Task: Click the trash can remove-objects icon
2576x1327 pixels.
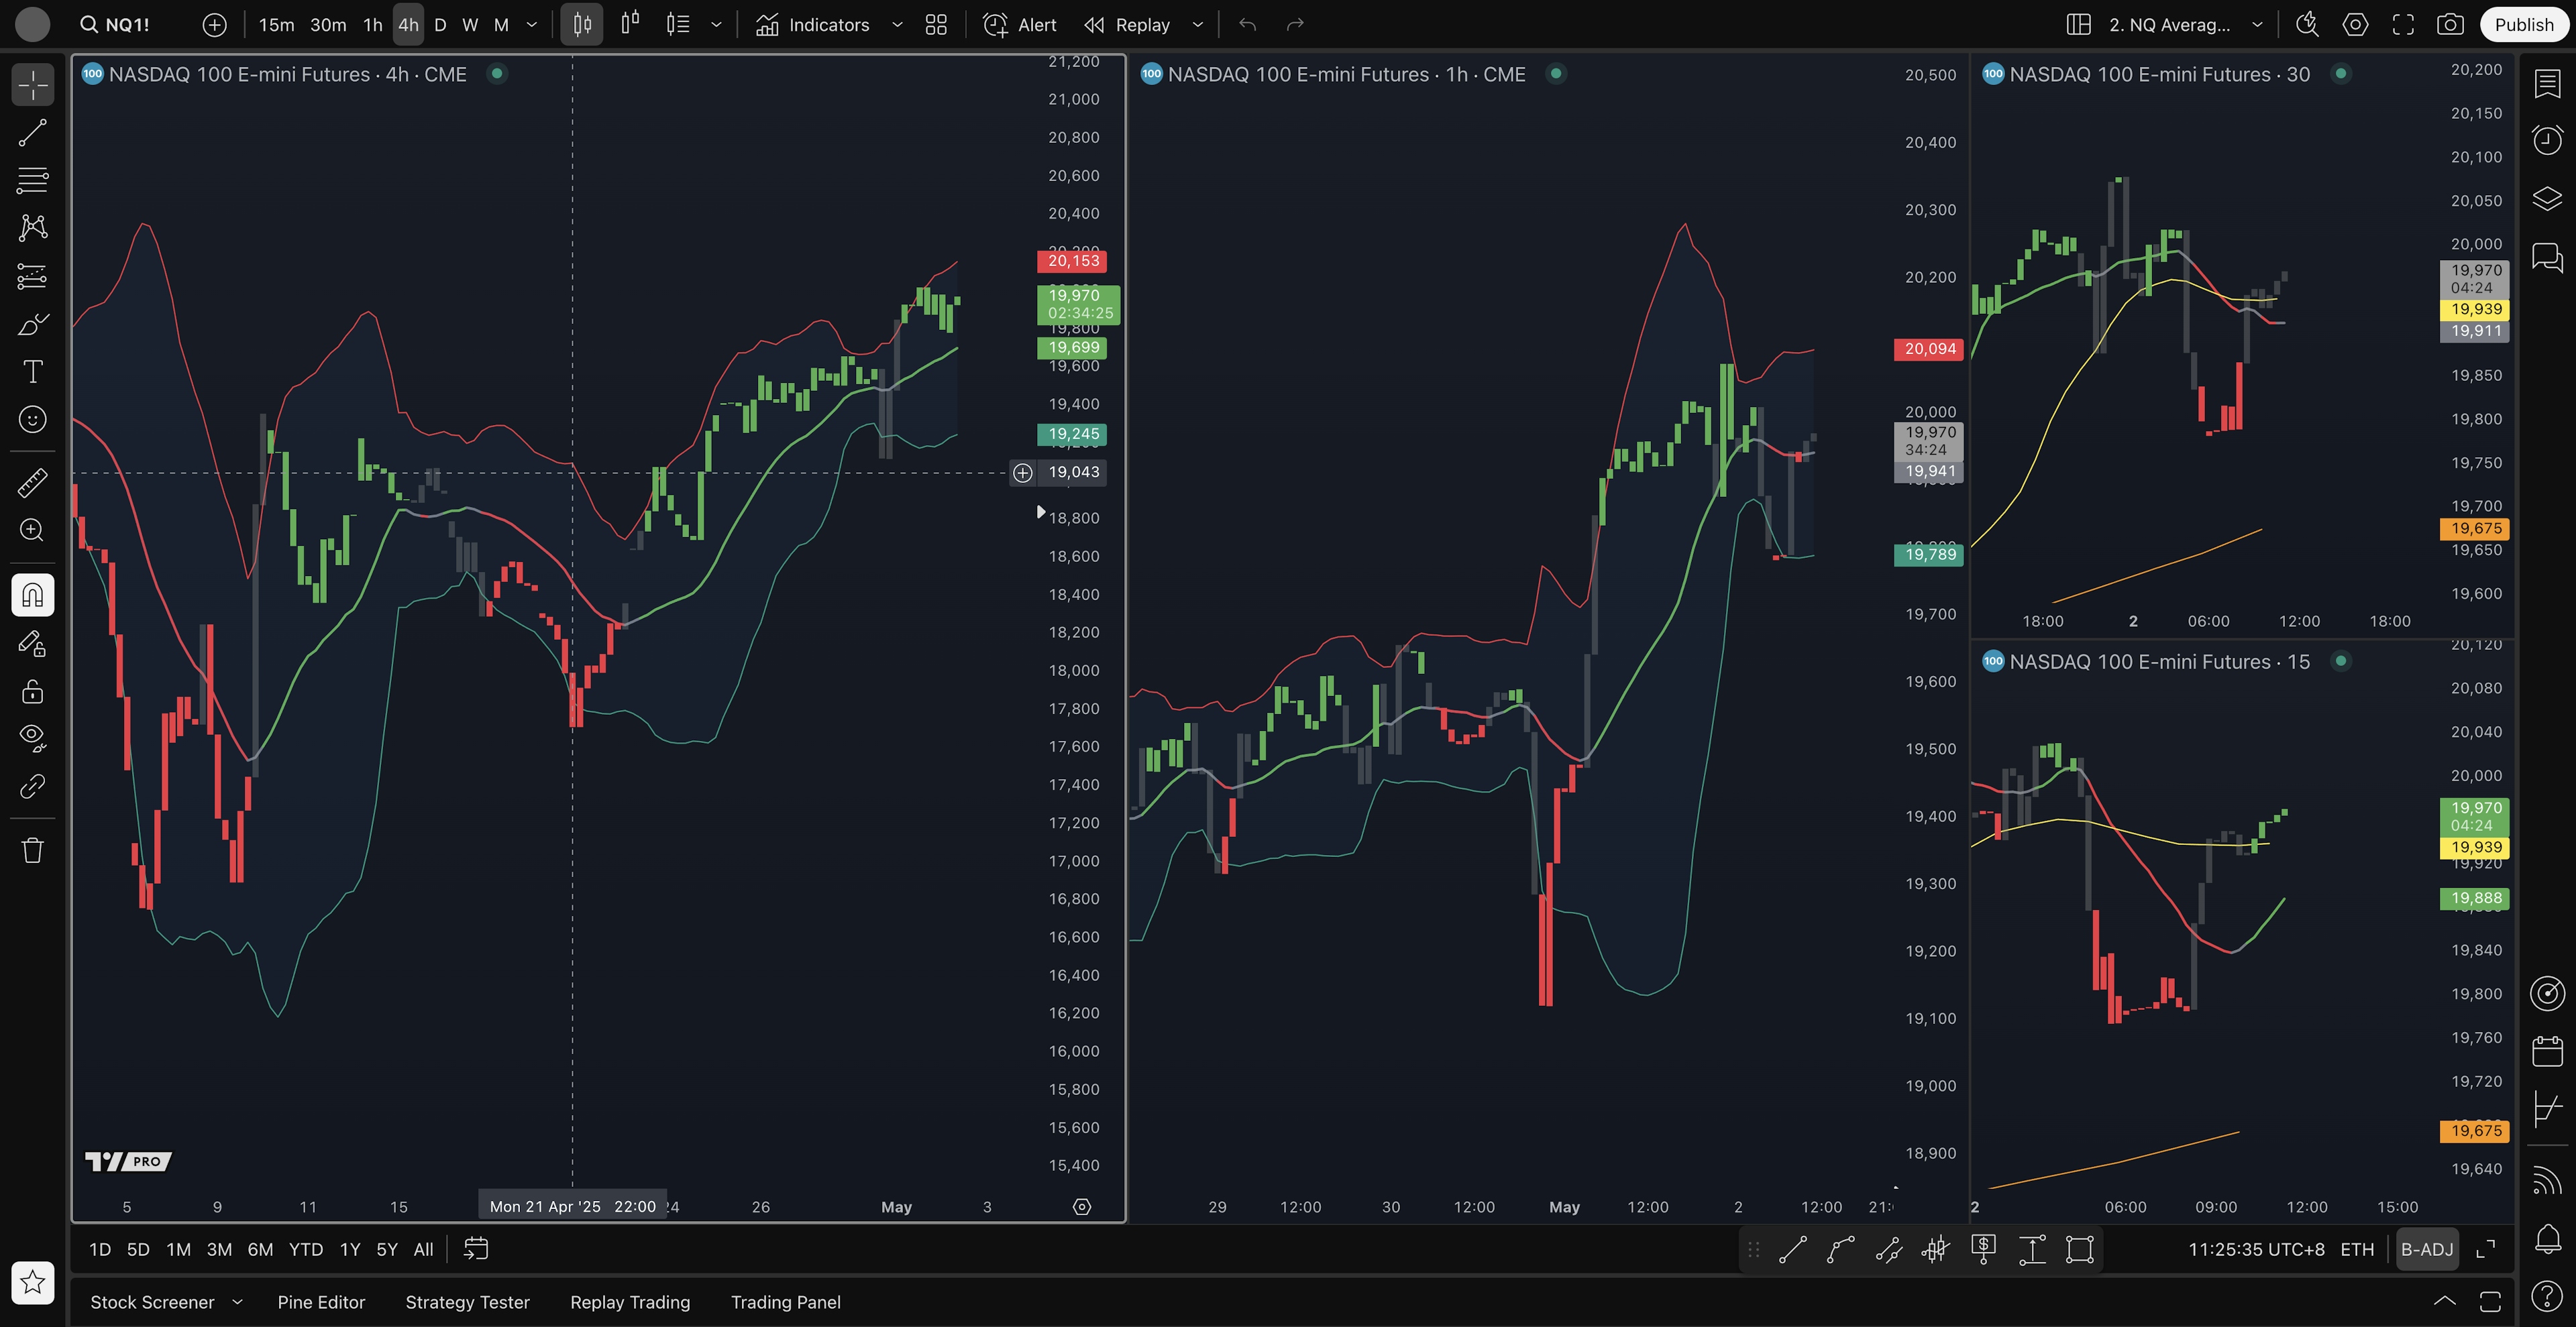Action: coord(32,850)
